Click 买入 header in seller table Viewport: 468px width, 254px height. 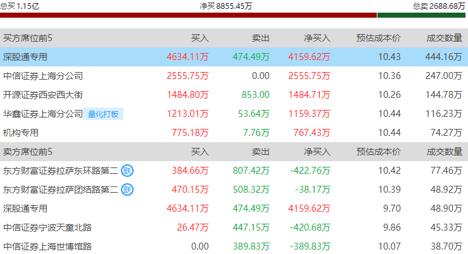tap(199, 152)
